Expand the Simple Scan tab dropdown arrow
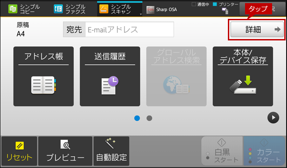The image size is (287, 168). click(x=141, y=14)
